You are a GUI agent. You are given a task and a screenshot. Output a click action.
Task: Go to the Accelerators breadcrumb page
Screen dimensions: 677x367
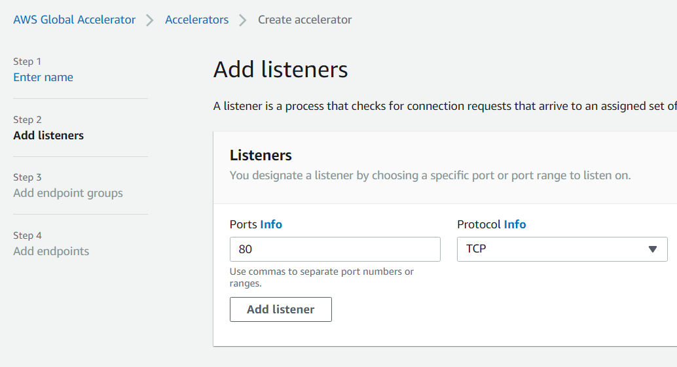[196, 20]
